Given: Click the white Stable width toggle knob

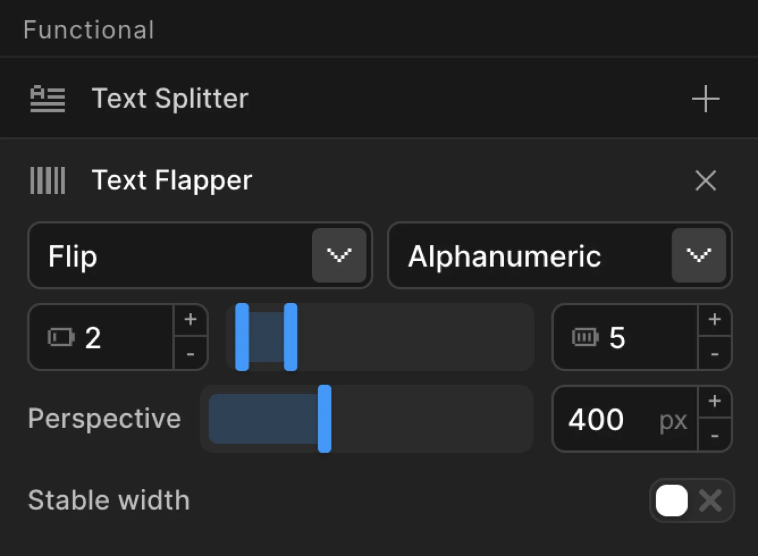Looking at the screenshot, I should pyautogui.click(x=671, y=500).
